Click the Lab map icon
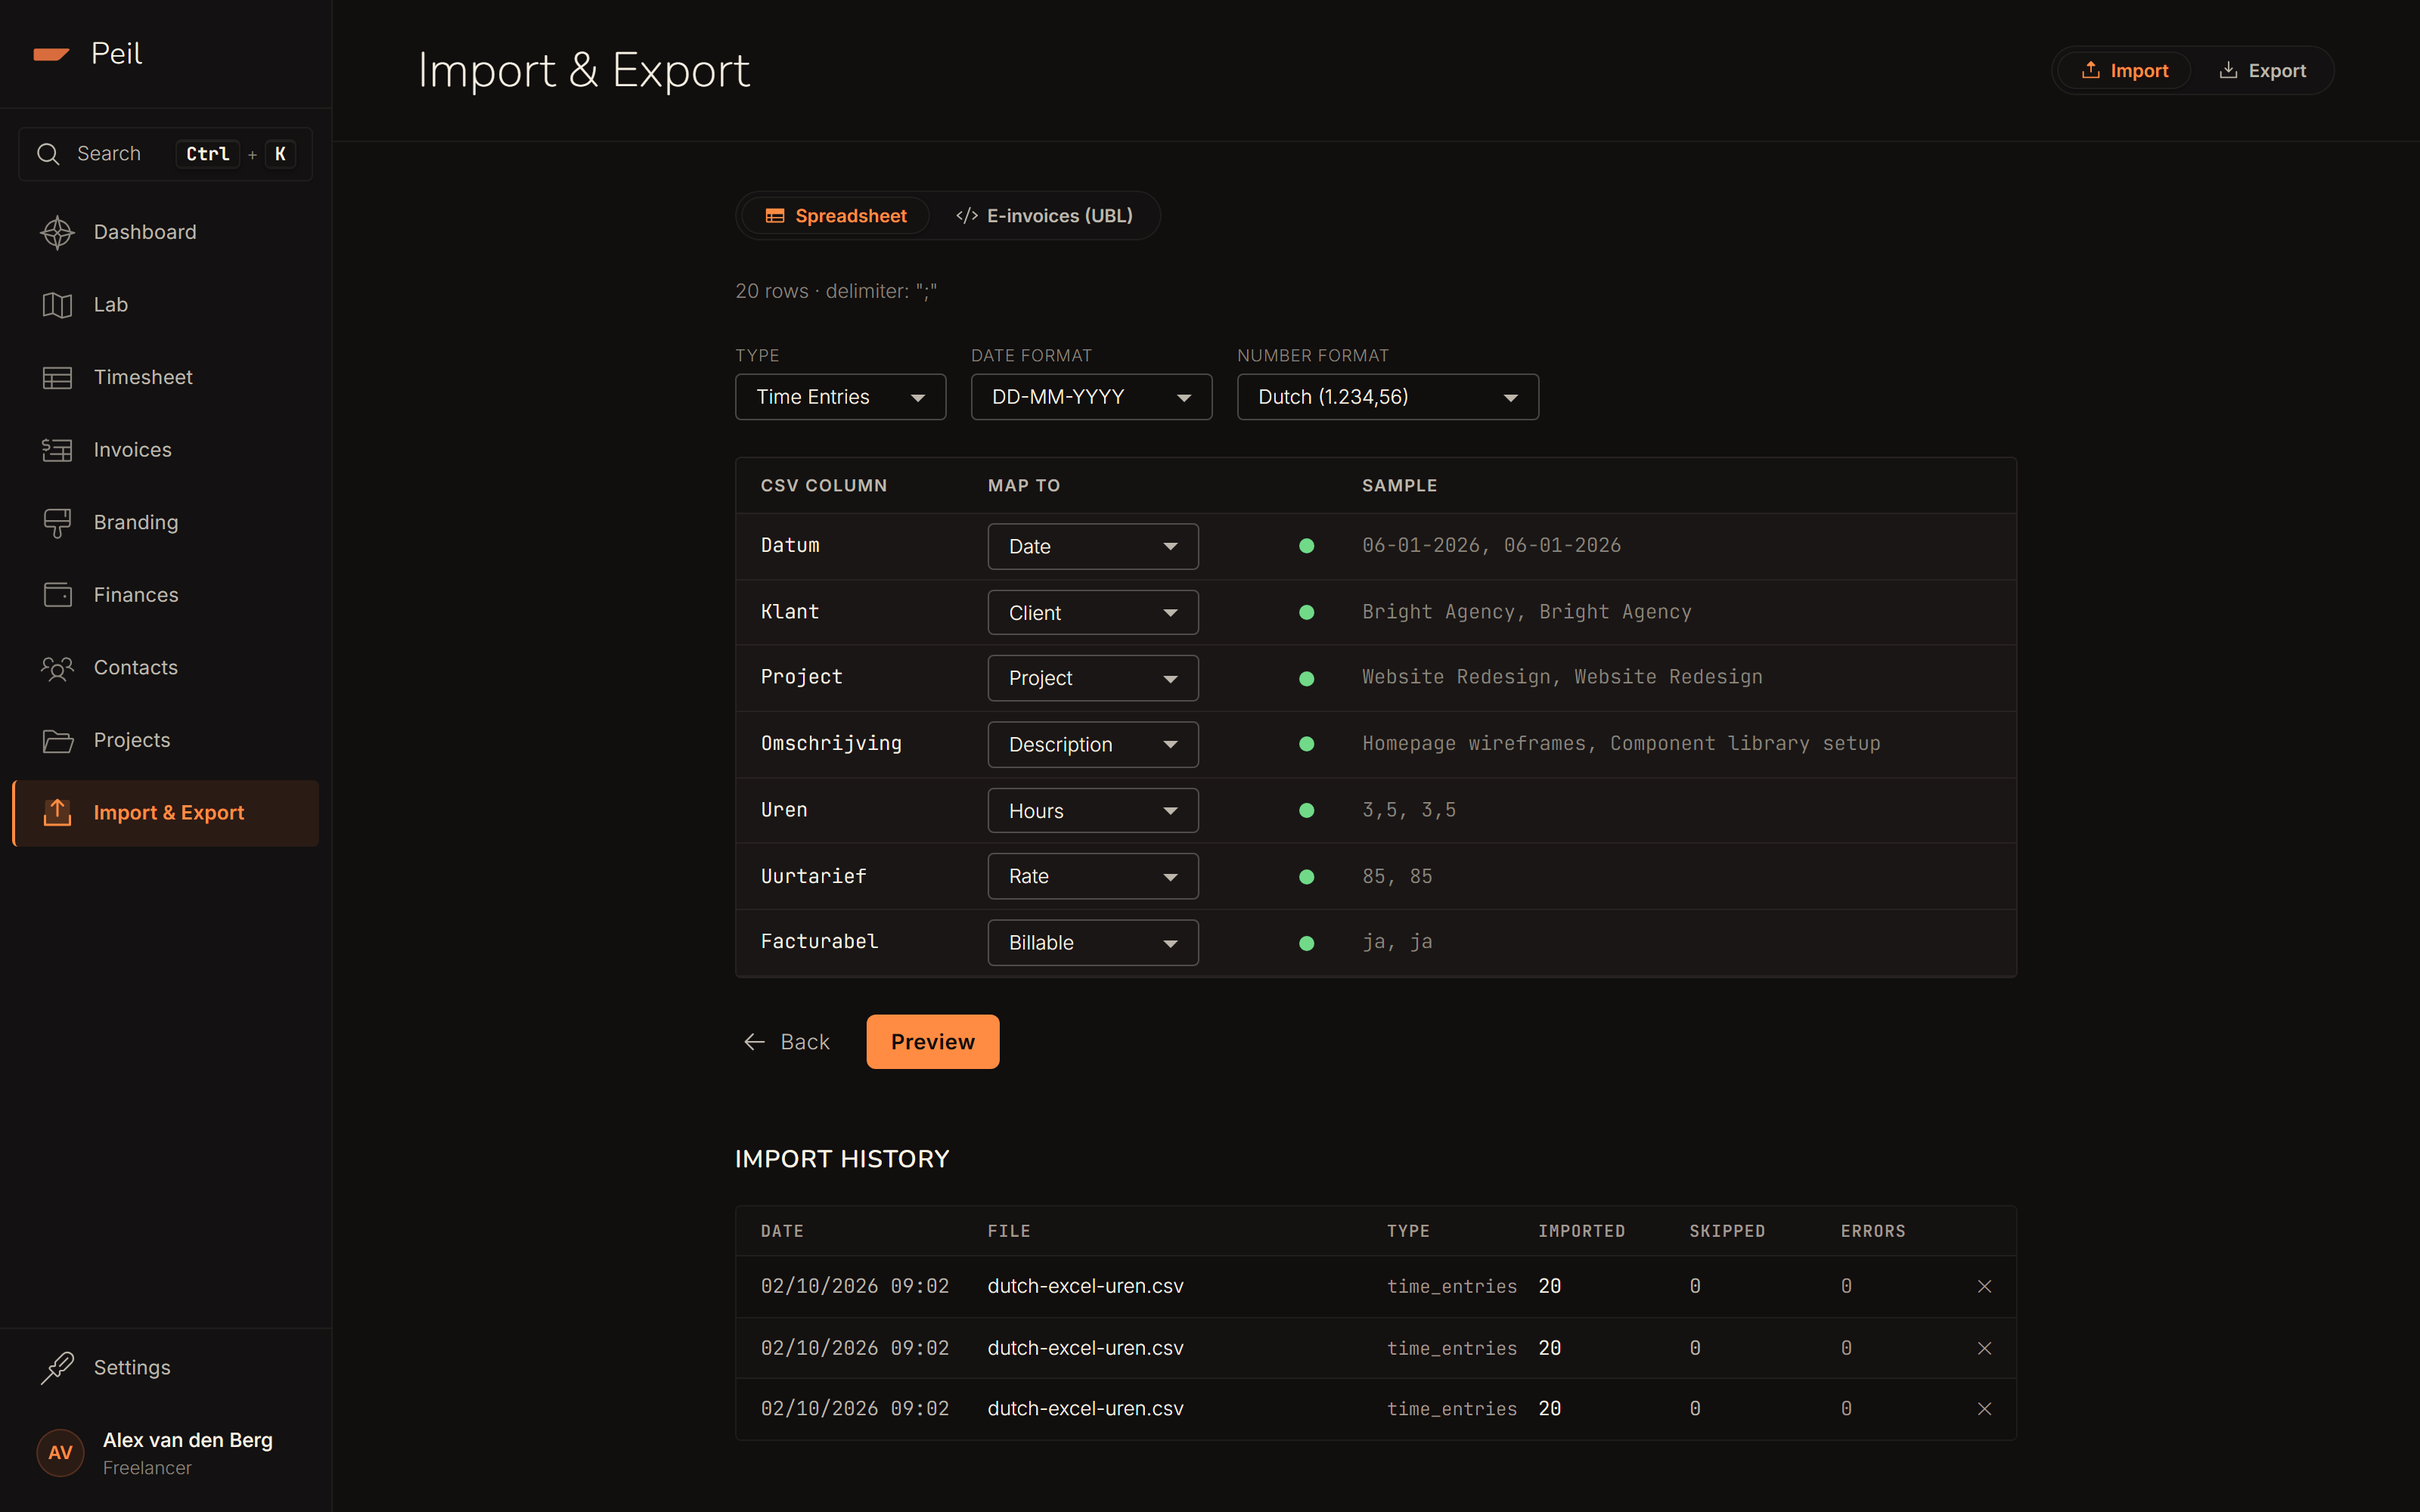This screenshot has height=1512, width=2420. pyautogui.click(x=57, y=305)
